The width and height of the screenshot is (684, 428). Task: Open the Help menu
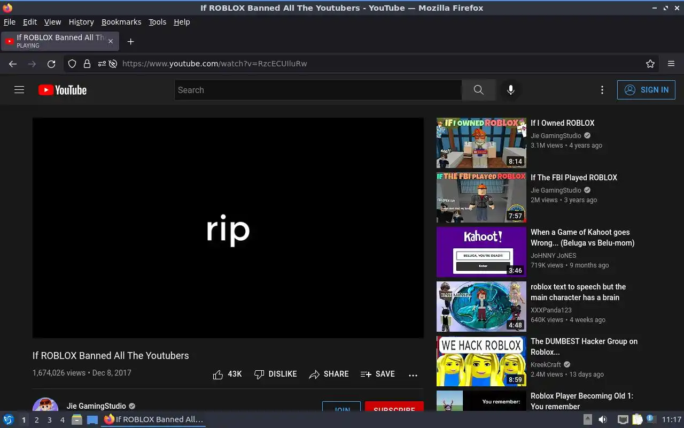click(182, 22)
